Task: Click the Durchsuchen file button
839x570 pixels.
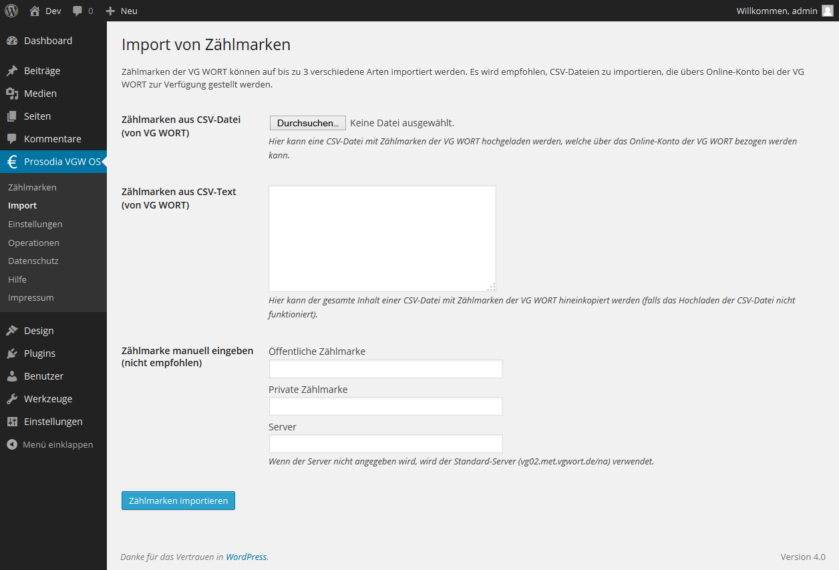Action: coord(307,123)
